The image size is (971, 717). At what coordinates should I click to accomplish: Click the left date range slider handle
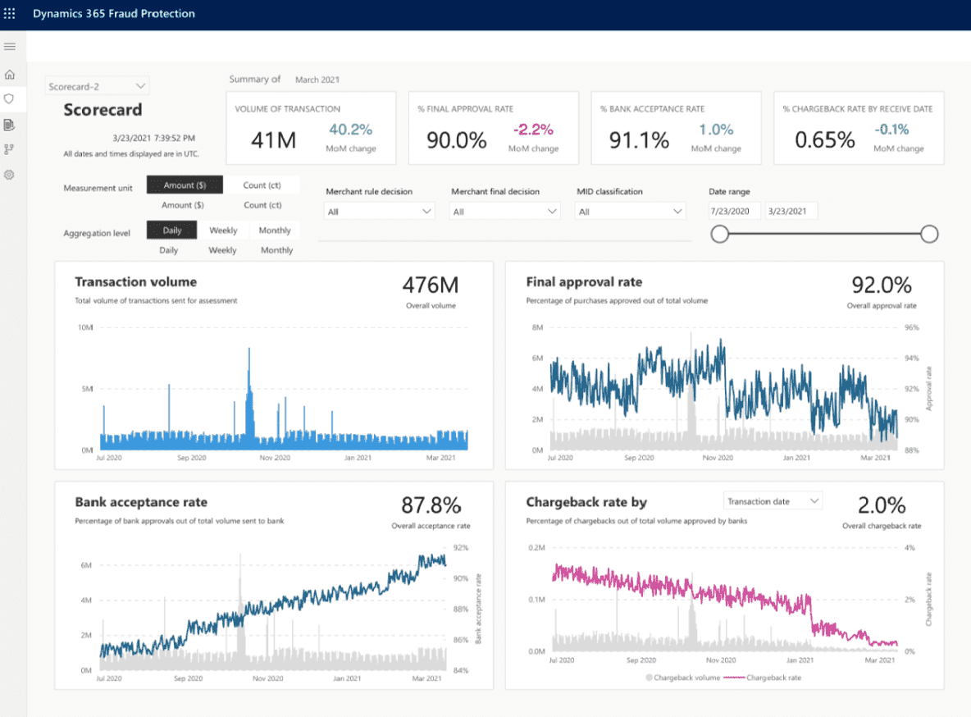719,235
